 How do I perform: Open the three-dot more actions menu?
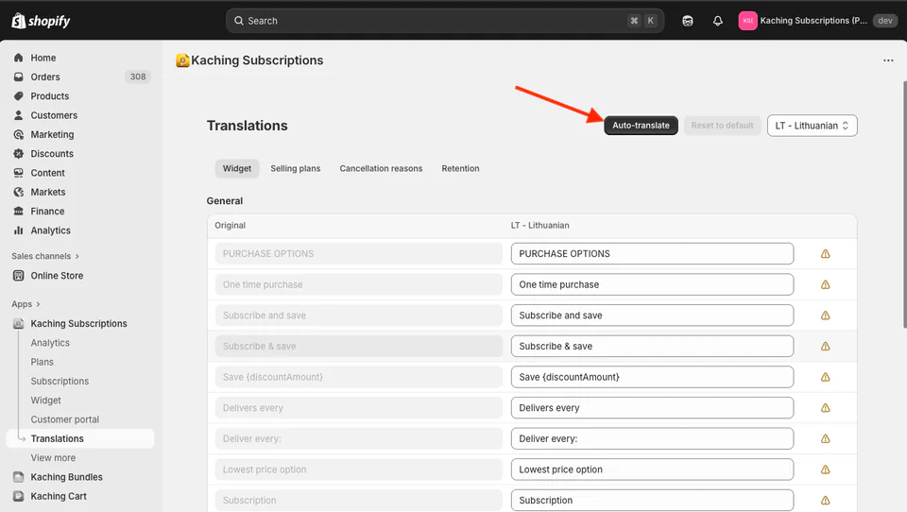coord(888,60)
